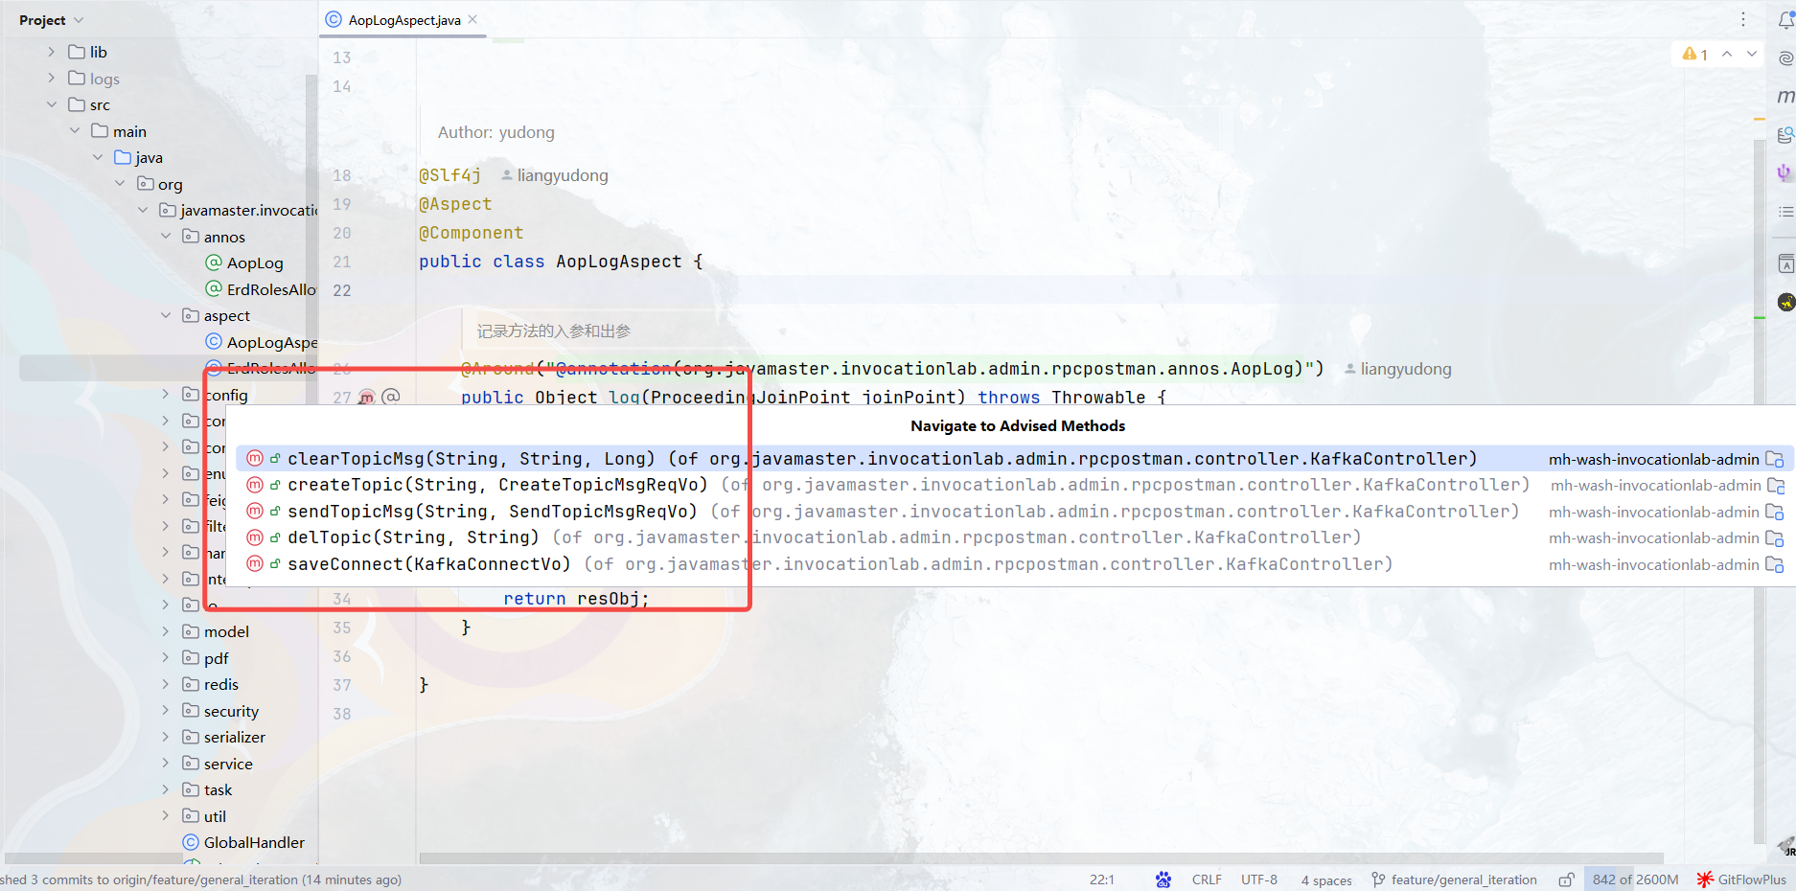
Task: Open the documentation tool window icon
Action: click(x=1784, y=263)
